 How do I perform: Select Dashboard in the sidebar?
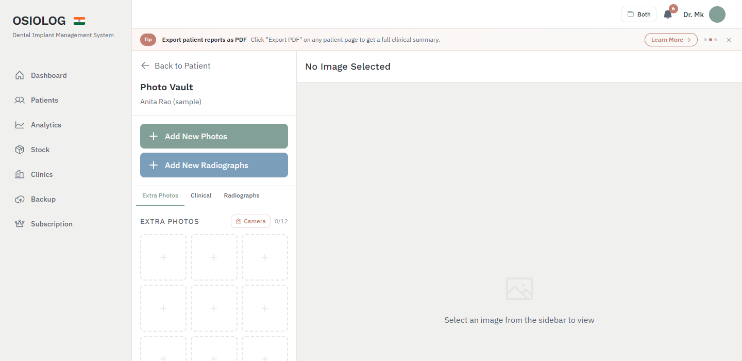pos(49,75)
